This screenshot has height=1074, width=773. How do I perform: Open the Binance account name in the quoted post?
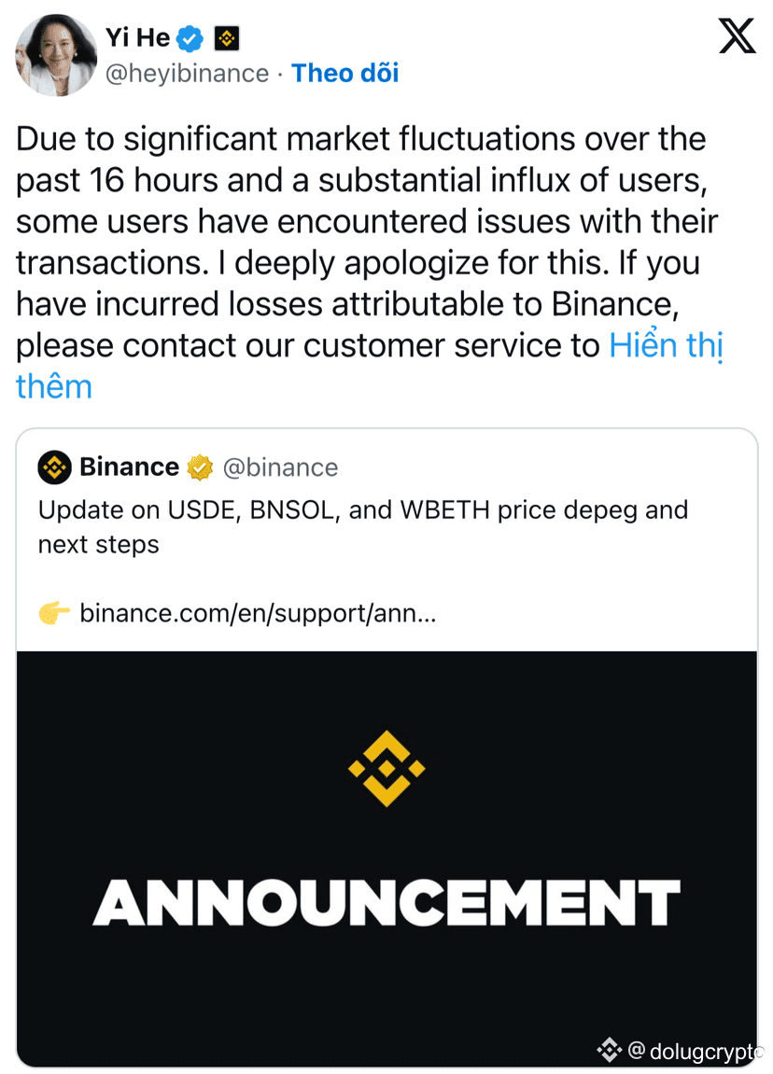129,467
